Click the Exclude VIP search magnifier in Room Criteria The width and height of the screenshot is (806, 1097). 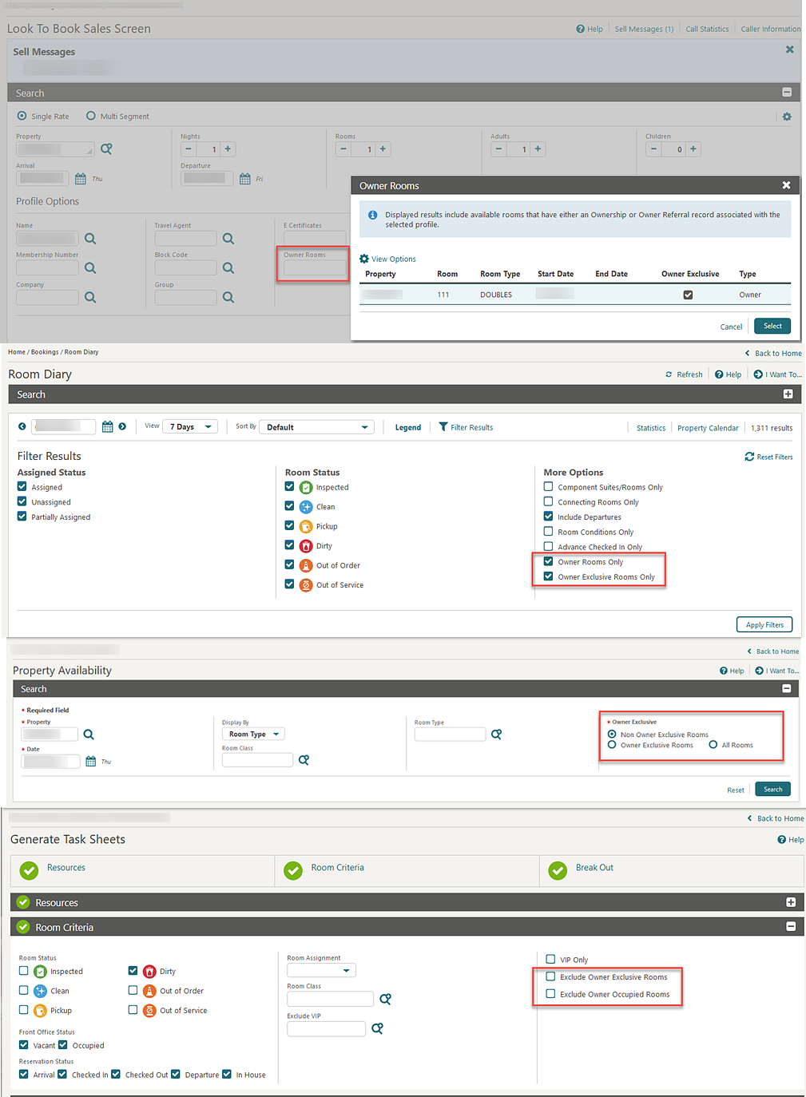(x=378, y=1028)
